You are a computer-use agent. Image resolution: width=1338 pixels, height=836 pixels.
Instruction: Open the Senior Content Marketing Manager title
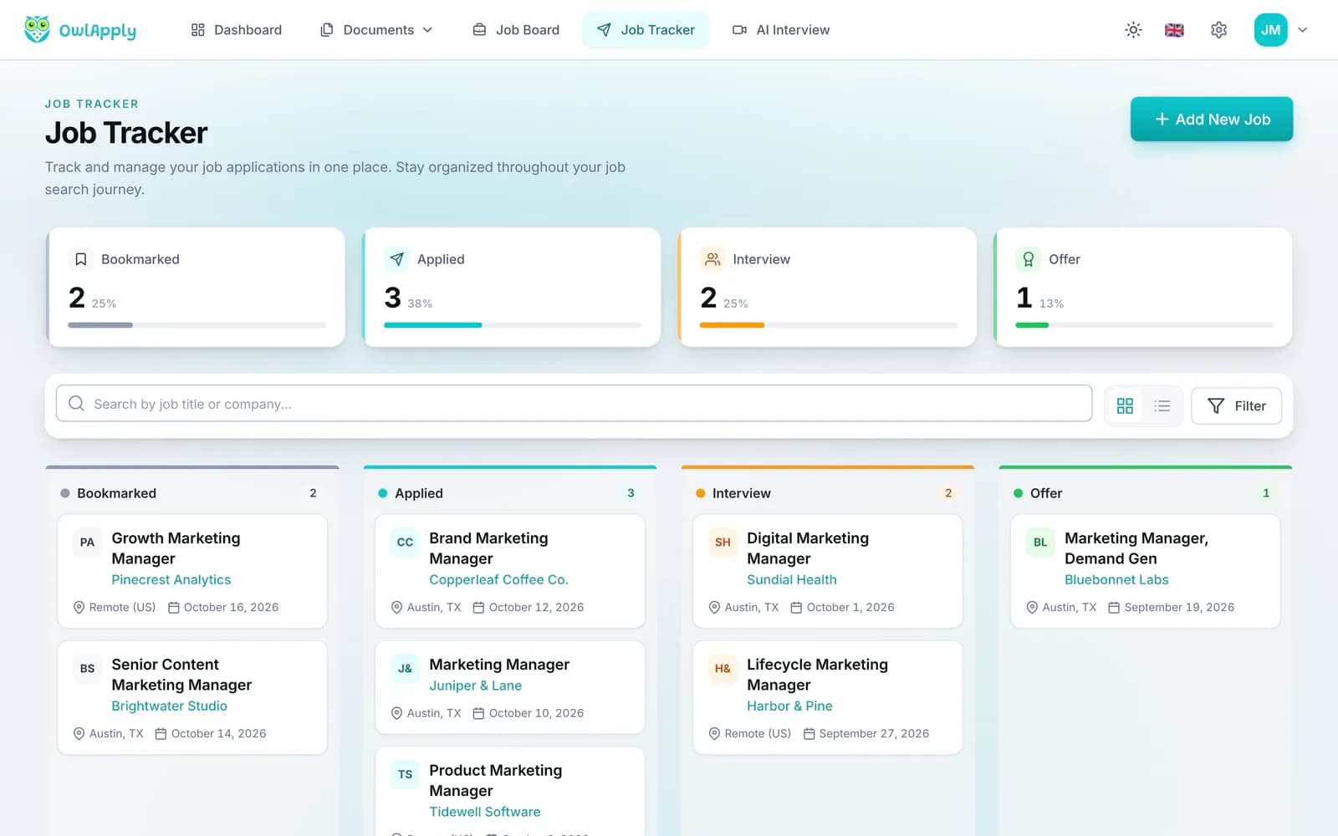(x=181, y=675)
